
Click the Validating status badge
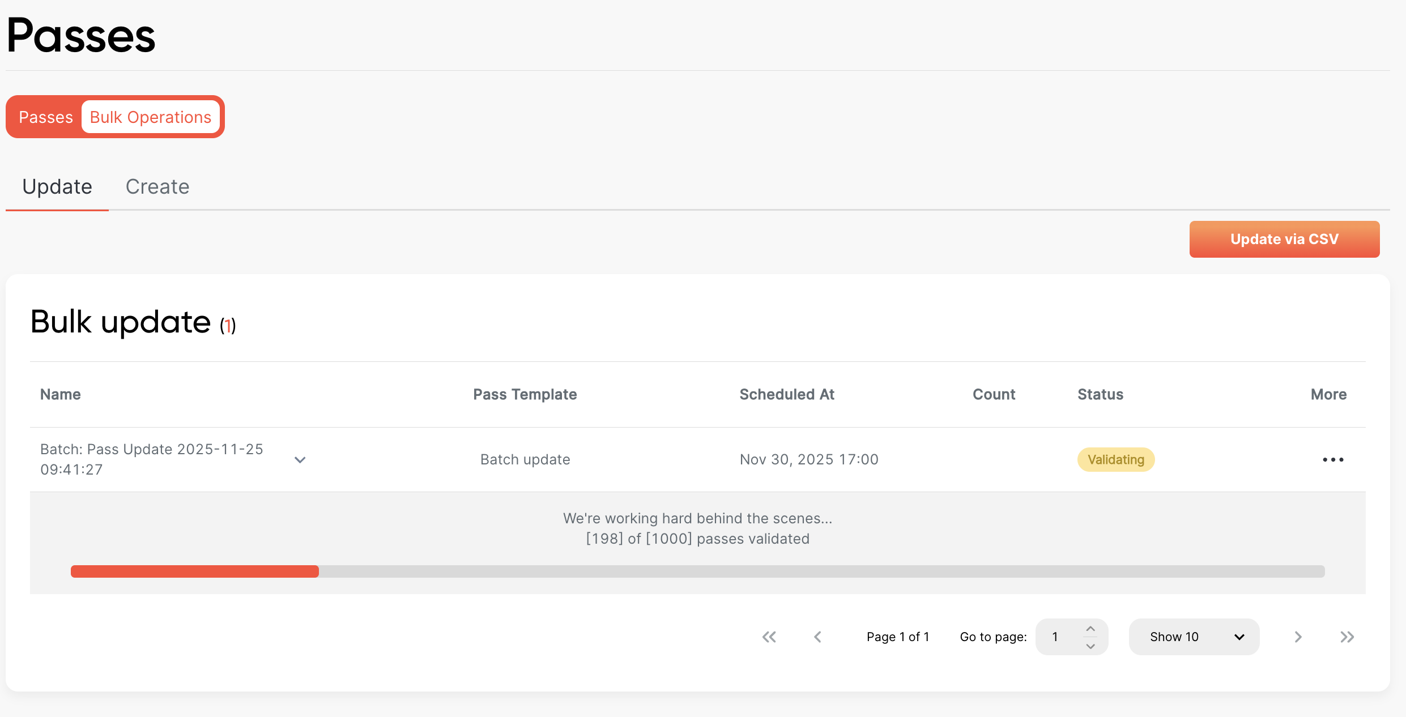pyautogui.click(x=1115, y=459)
